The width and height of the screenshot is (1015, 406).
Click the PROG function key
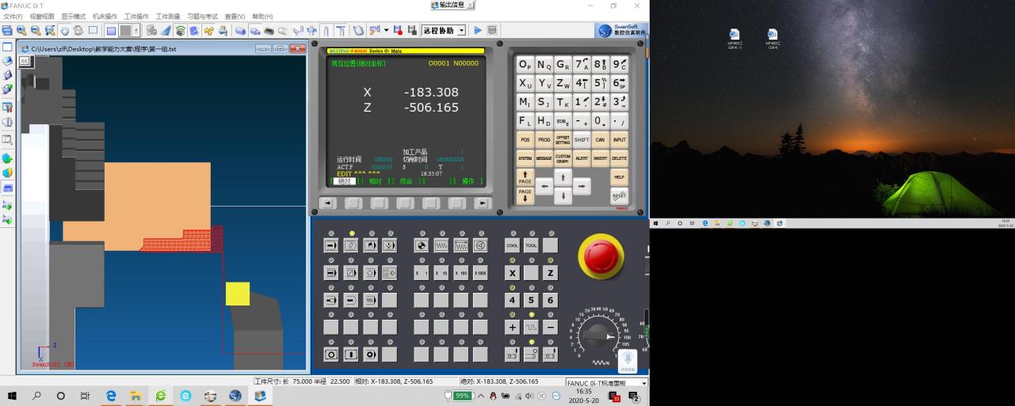point(544,139)
